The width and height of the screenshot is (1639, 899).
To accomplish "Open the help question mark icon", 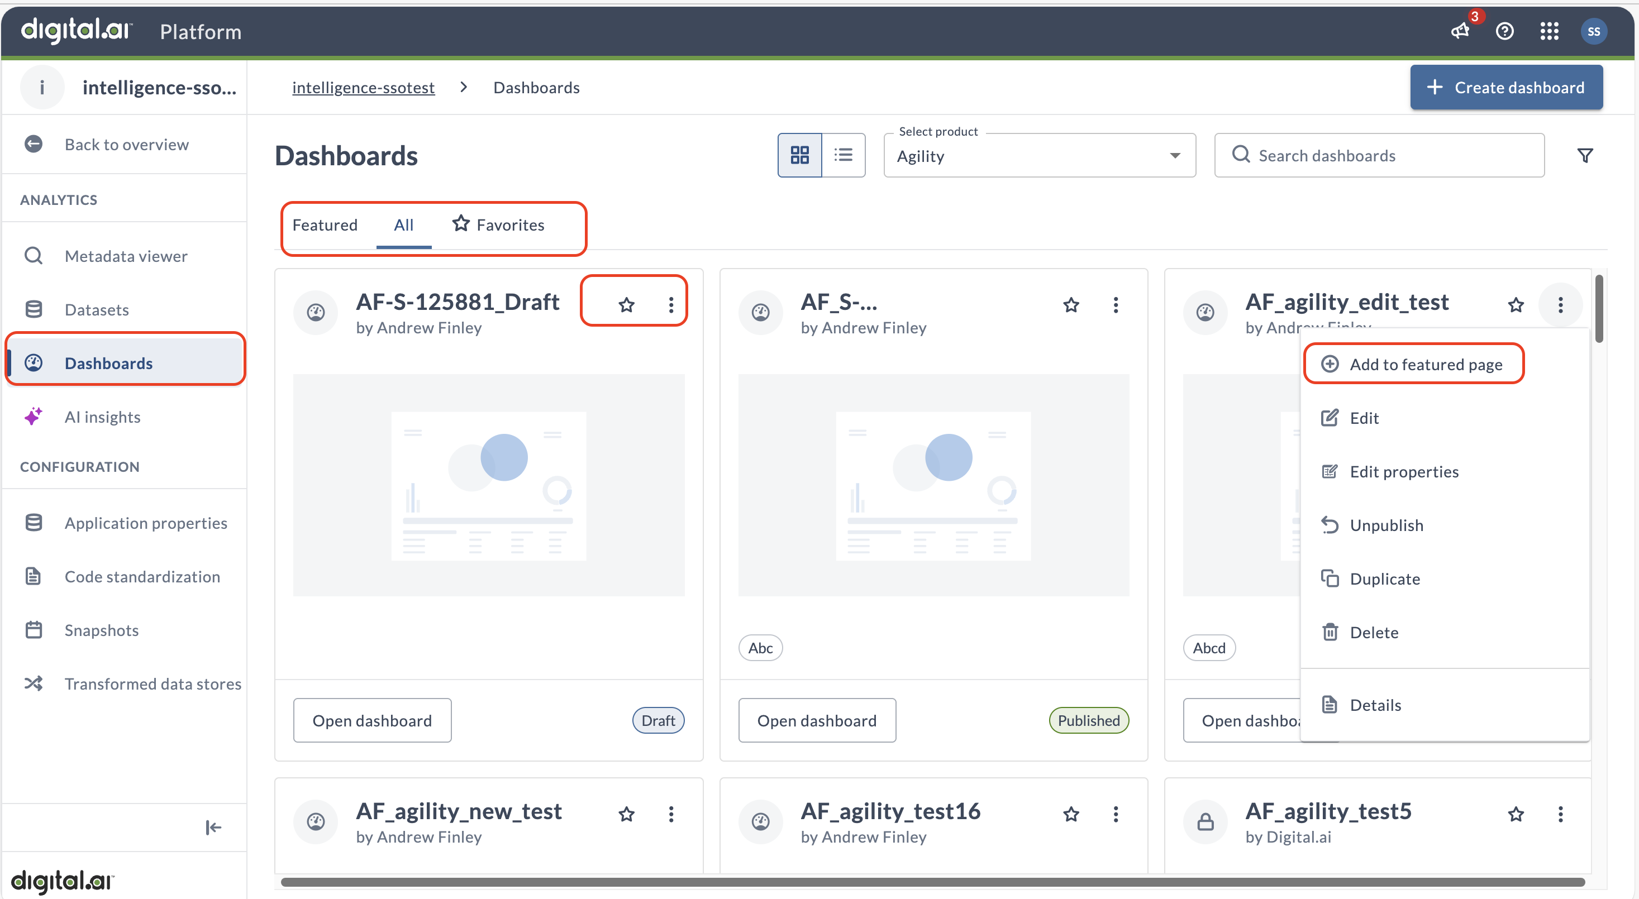I will [x=1505, y=31].
